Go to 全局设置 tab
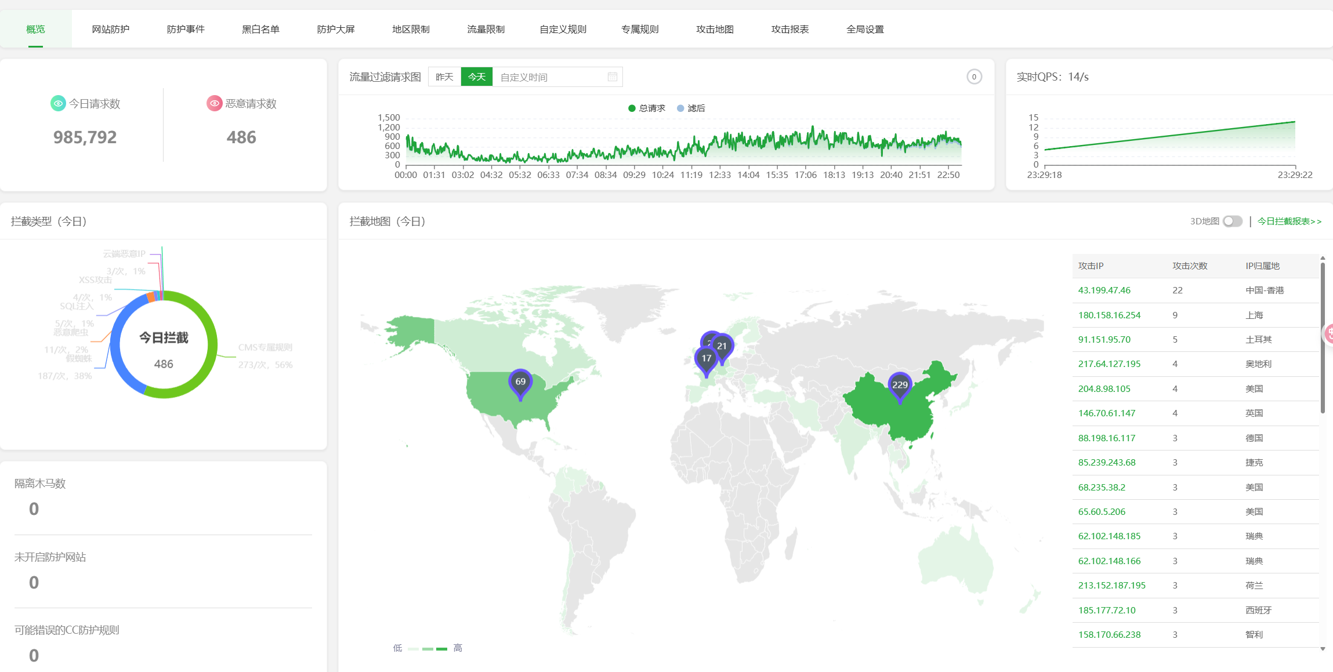1333x672 pixels. coord(865,29)
